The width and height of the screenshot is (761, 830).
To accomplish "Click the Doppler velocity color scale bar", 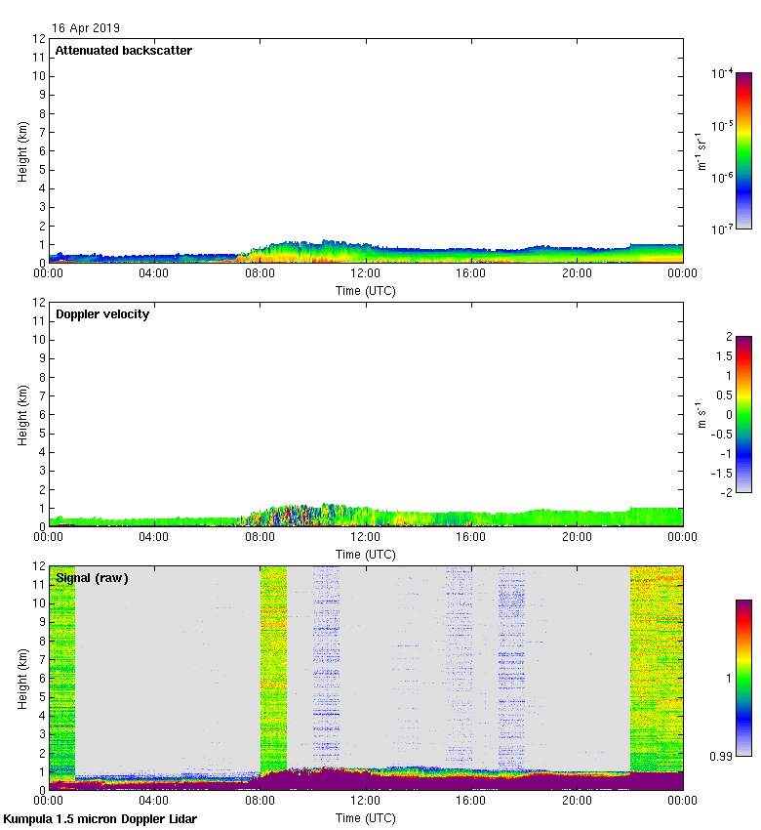I will pos(743,414).
